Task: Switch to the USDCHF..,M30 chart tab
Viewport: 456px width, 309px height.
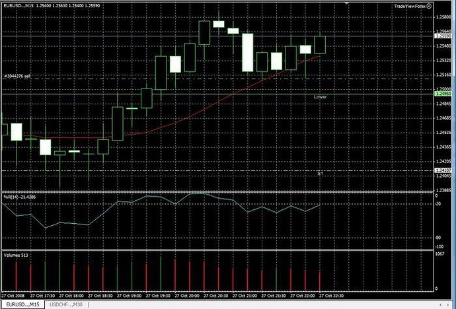Action: tap(66, 304)
